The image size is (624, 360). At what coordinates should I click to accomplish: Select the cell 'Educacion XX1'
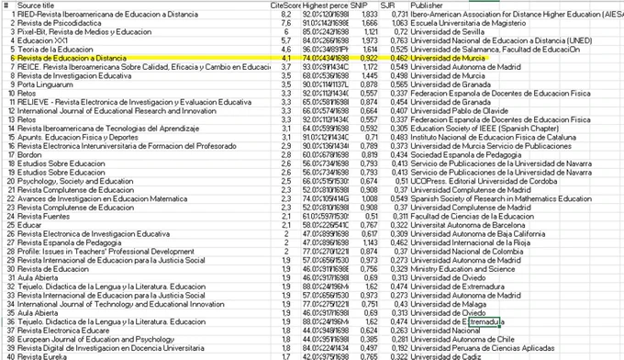pyautogui.click(x=42, y=40)
